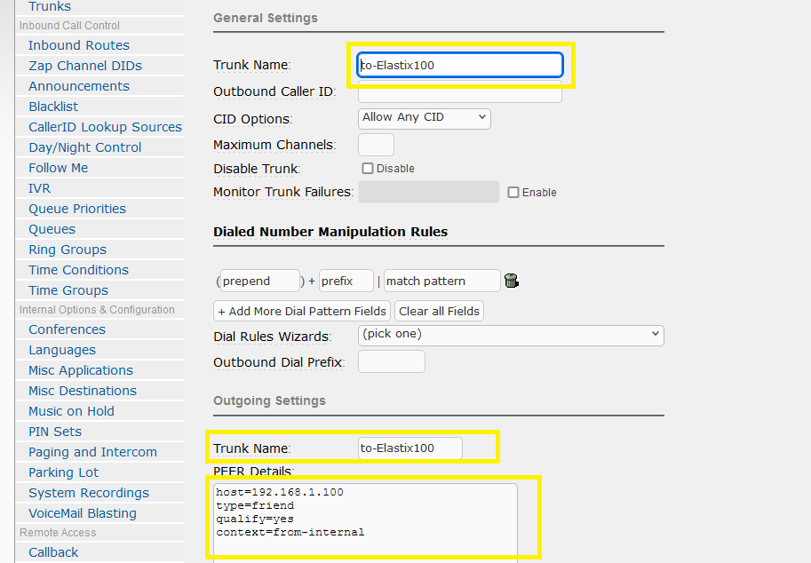Screen dimensions: 811x563
Task: Select Ring Groups from sidebar
Action: 68,250
